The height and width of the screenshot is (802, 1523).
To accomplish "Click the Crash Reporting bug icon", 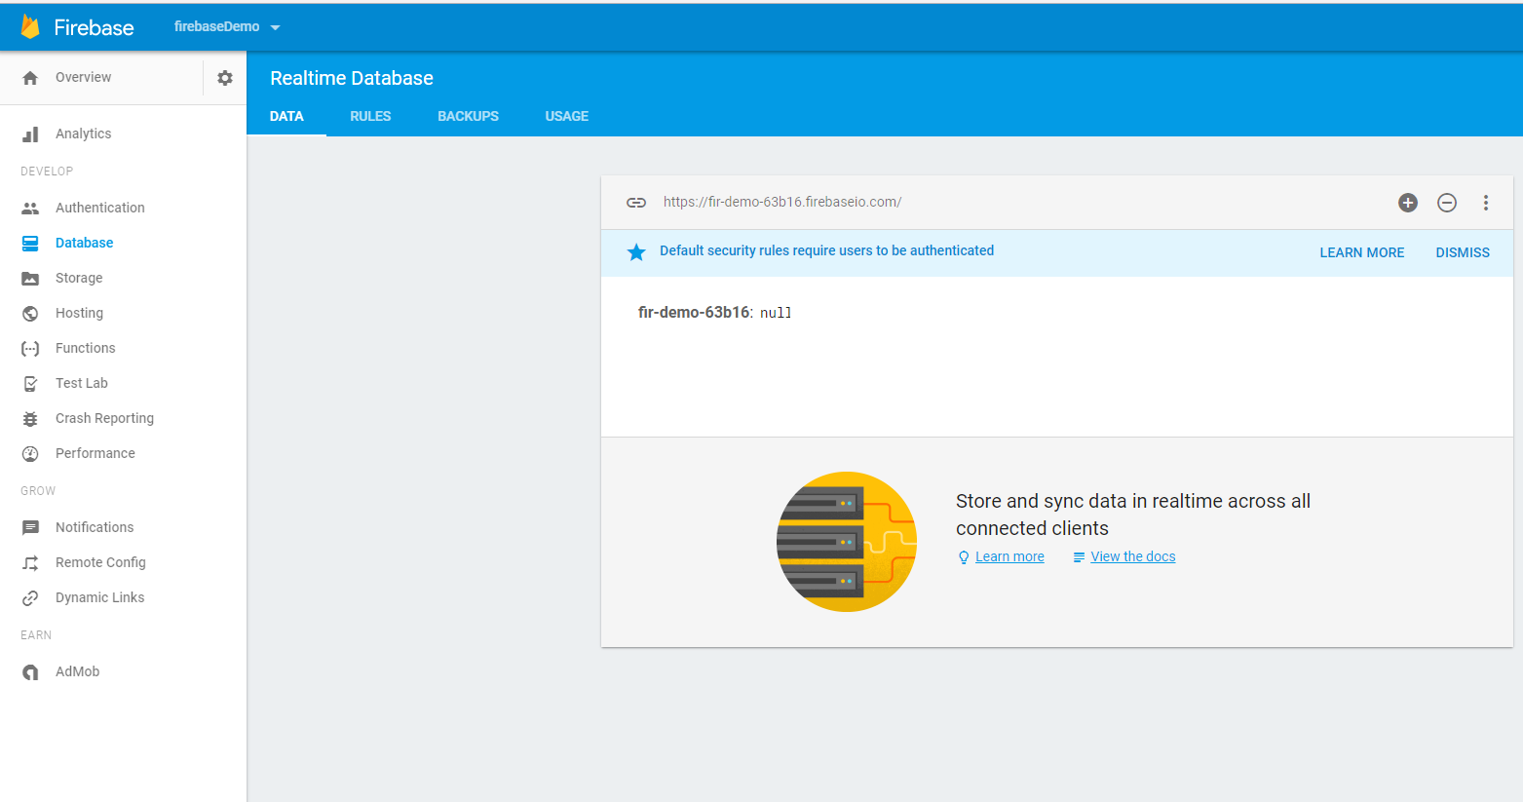I will (x=30, y=419).
